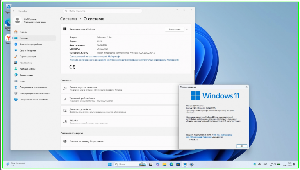Open Конфиденциальность и защита settings

[x=34, y=93]
